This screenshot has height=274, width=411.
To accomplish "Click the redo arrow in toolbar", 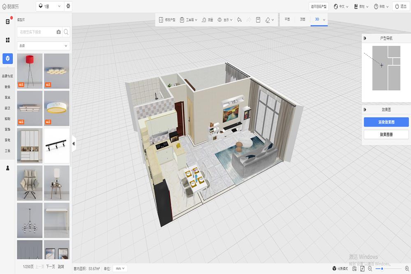I will [249, 20].
